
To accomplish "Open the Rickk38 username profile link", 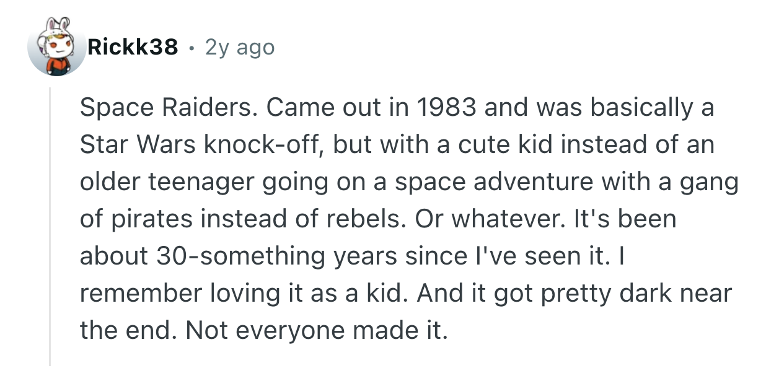I will pos(133,46).
